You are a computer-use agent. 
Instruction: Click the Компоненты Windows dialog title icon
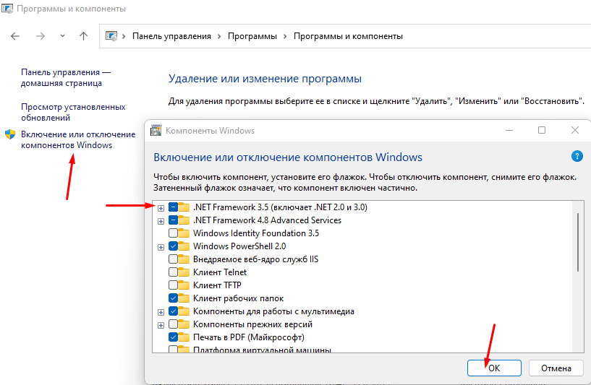click(x=156, y=130)
